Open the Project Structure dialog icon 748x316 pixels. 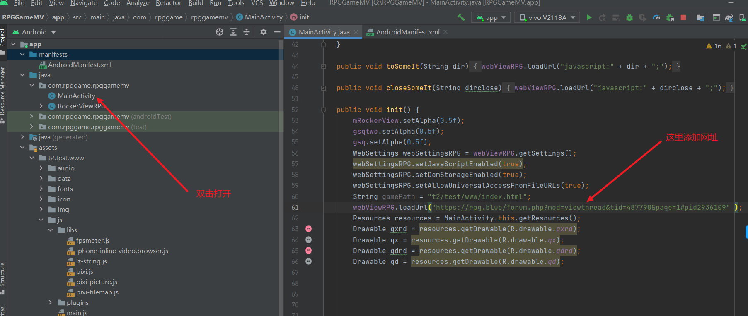pyautogui.click(x=700, y=17)
